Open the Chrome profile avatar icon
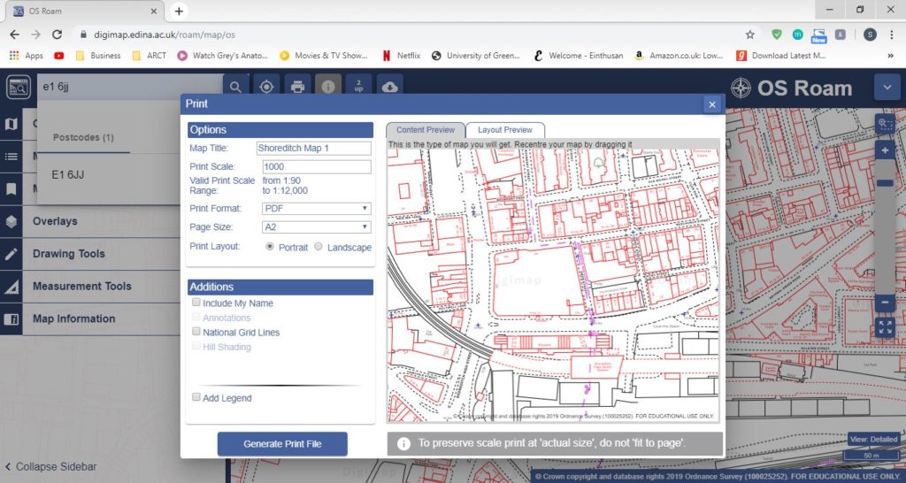 tap(870, 34)
